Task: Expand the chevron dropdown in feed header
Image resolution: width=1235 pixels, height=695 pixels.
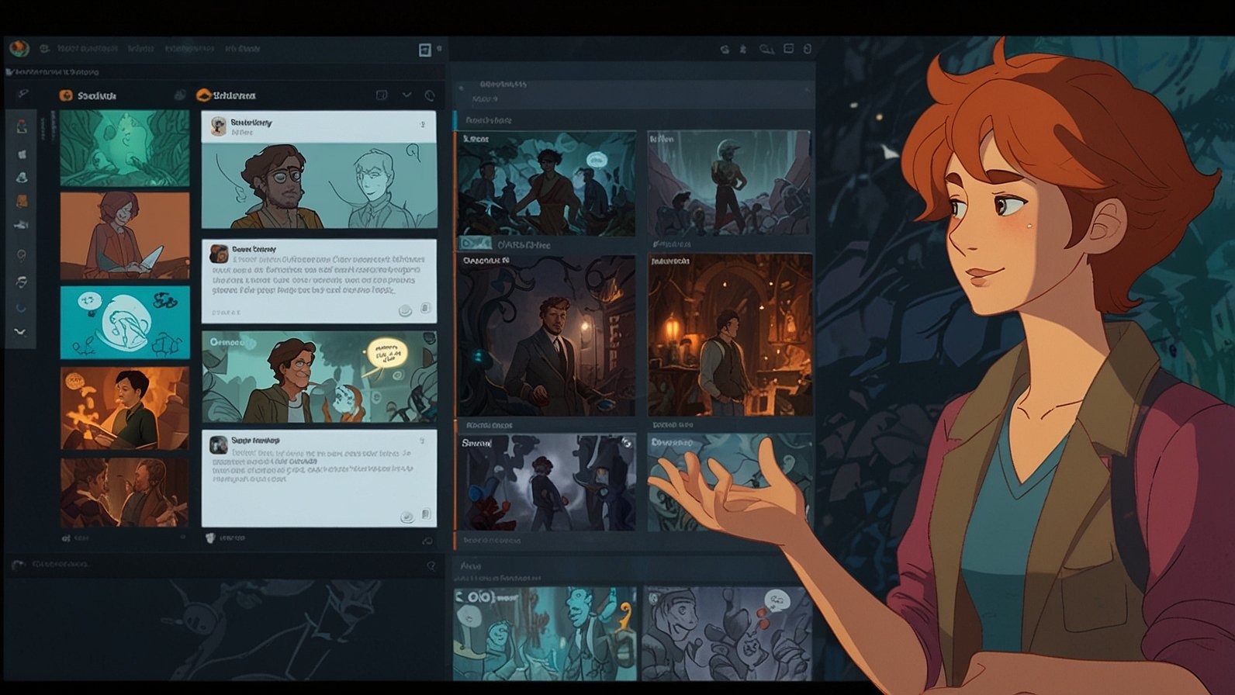Action: coord(406,95)
